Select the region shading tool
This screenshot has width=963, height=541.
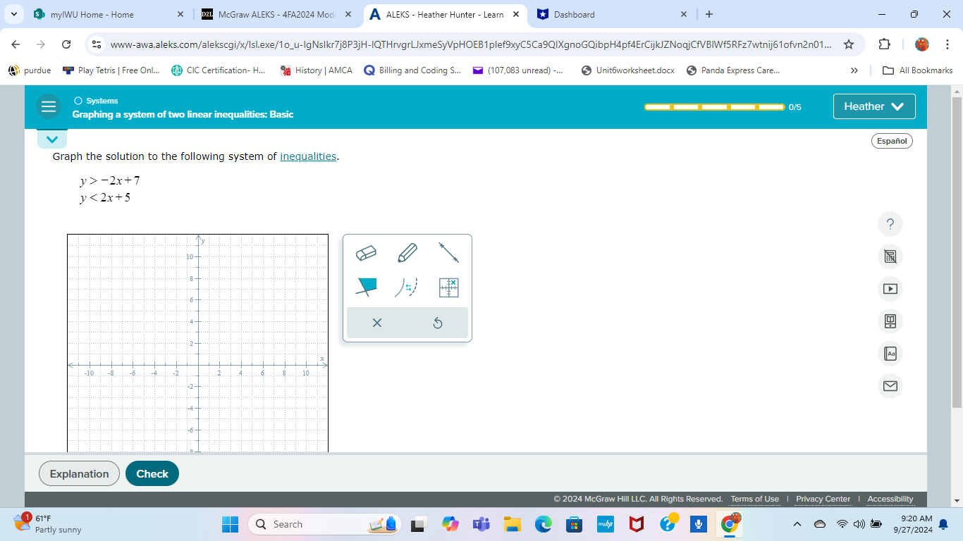point(366,287)
